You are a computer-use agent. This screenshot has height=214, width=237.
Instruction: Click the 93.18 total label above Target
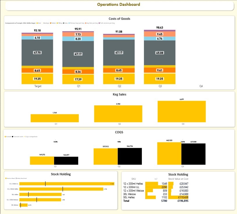[37, 30]
